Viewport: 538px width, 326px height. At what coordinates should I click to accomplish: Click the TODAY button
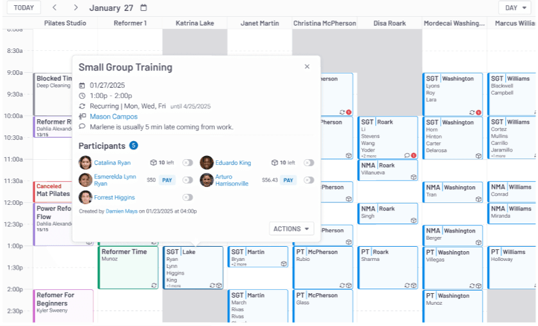24,8
